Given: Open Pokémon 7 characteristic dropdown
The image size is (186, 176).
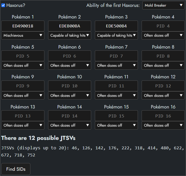Looking at the screenshot, I should 116,65.
